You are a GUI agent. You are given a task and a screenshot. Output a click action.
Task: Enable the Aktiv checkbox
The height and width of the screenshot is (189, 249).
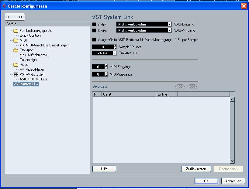click(x=94, y=24)
